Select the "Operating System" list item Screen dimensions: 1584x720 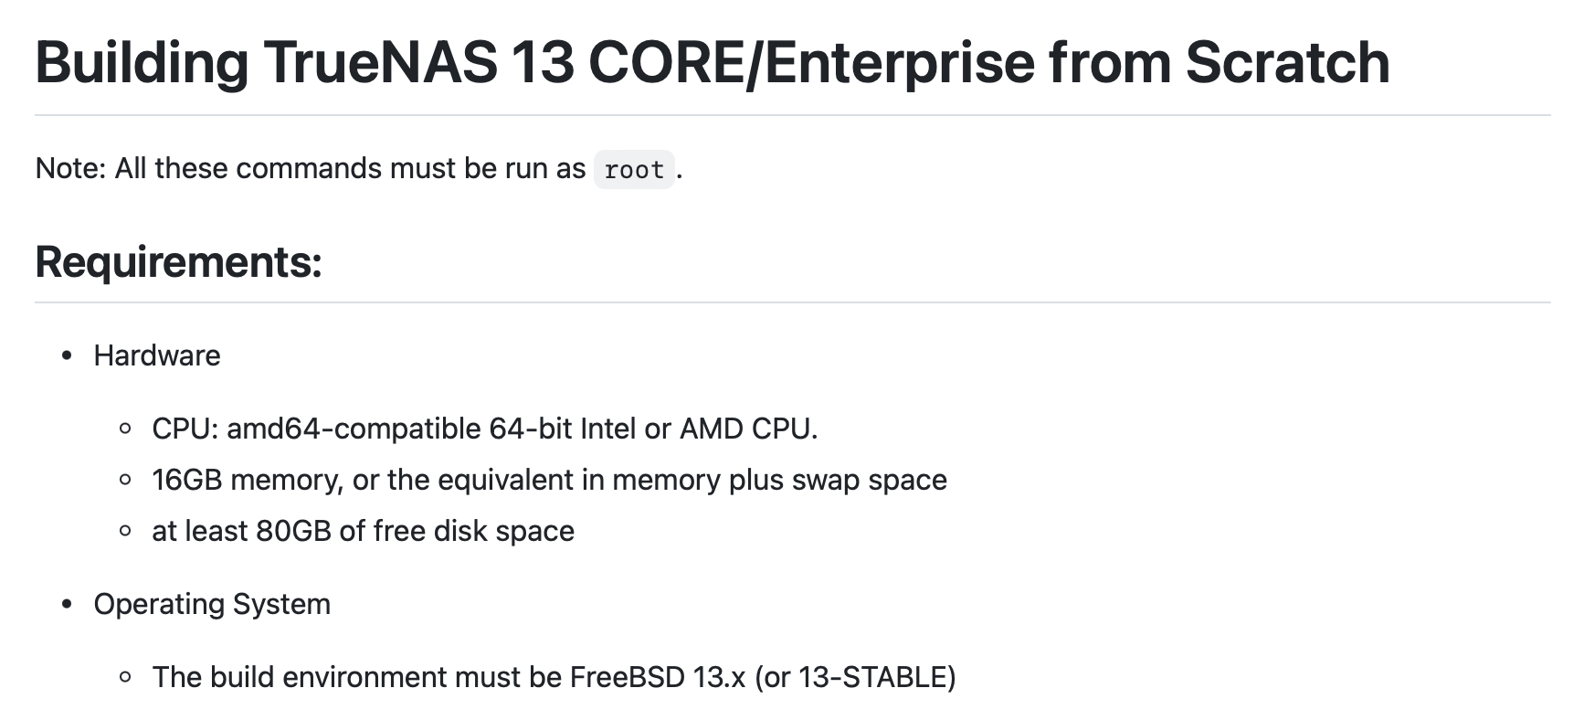click(212, 604)
